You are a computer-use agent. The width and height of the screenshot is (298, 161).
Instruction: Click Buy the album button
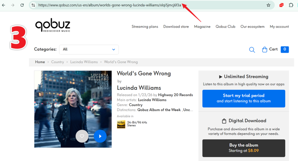pos(243,148)
